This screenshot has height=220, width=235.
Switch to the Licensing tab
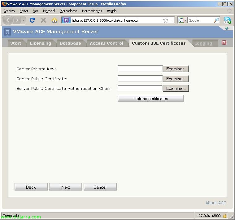point(41,43)
